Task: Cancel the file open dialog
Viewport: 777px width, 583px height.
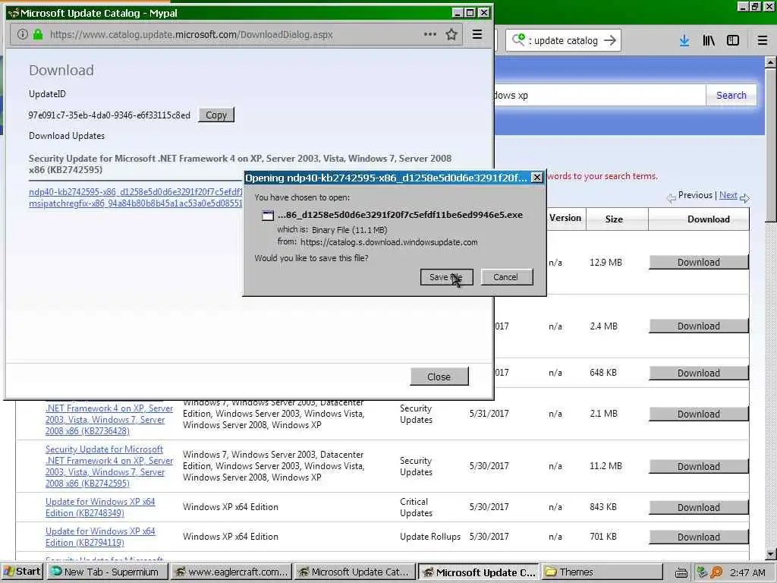Action: coord(506,277)
